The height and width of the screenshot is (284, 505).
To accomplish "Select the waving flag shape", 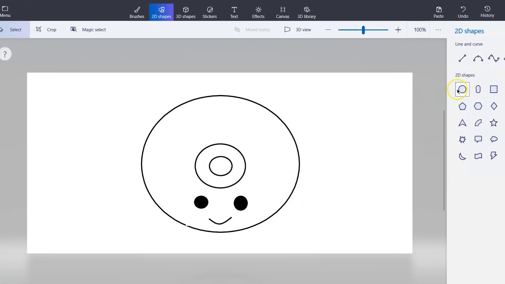I will click(478, 156).
